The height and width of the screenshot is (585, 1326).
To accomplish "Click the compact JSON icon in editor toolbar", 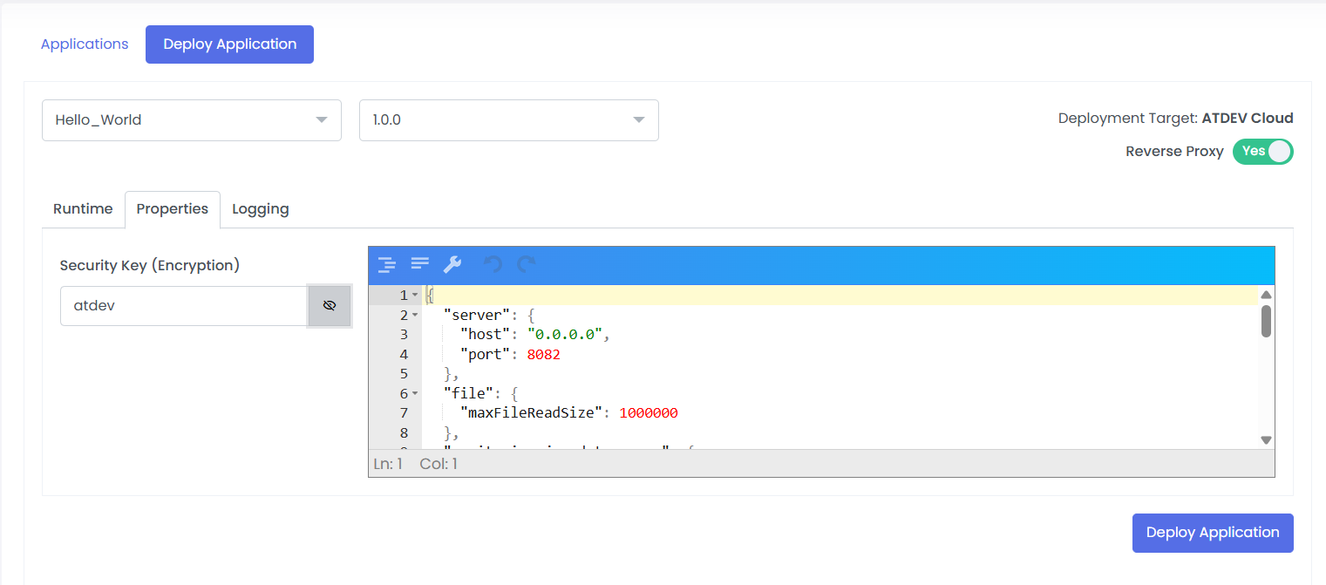I will [420, 264].
